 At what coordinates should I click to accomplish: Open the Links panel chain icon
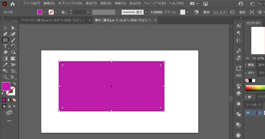[x=238, y=76]
